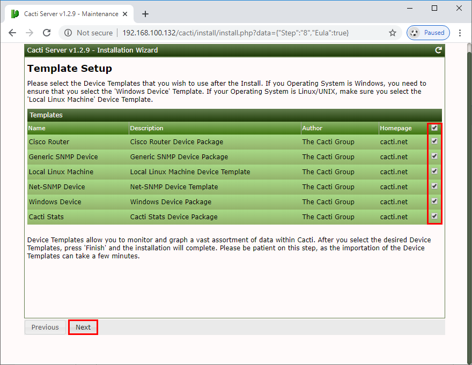
Task: Click 'Net-SNMP Device Template' description
Action: pos(174,187)
